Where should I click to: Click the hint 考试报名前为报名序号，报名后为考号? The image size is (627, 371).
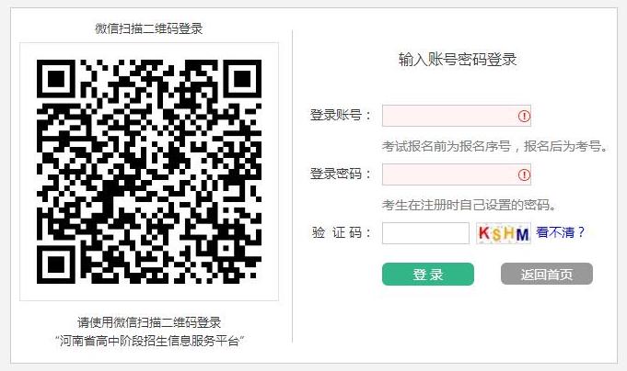(494, 146)
